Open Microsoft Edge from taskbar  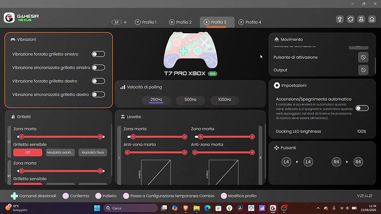click(x=207, y=208)
